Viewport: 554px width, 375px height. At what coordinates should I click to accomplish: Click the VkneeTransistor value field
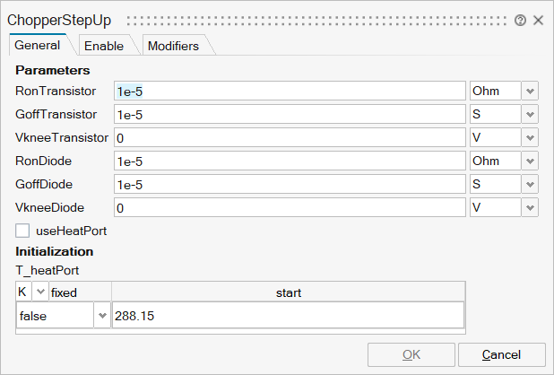pos(290,137)
